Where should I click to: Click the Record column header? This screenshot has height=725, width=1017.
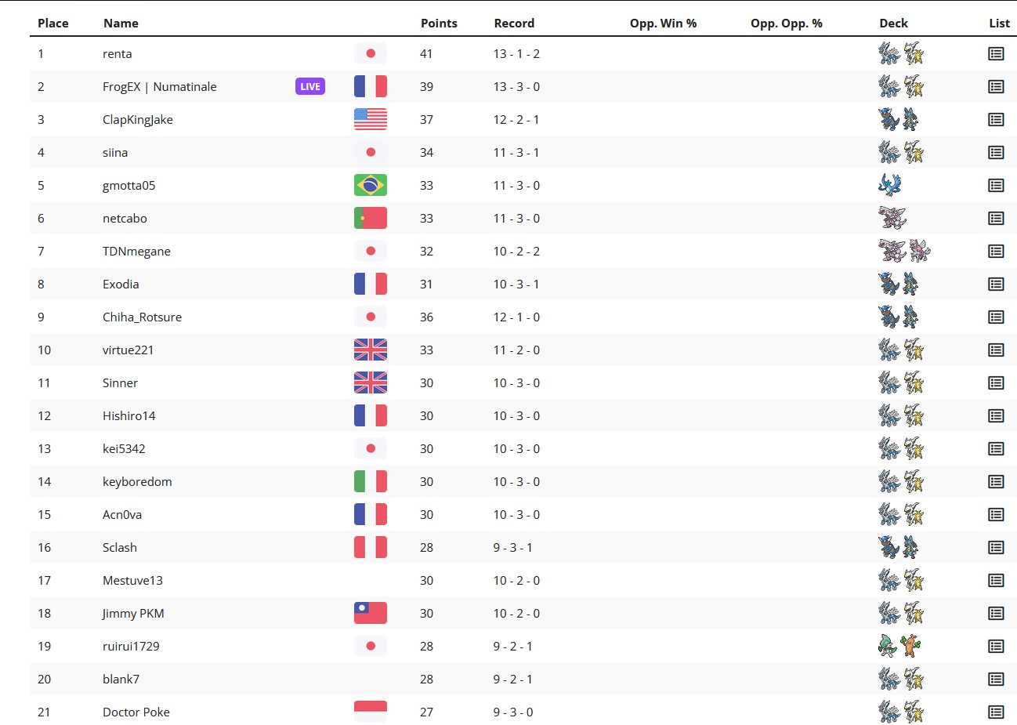(x=514, y=23)
